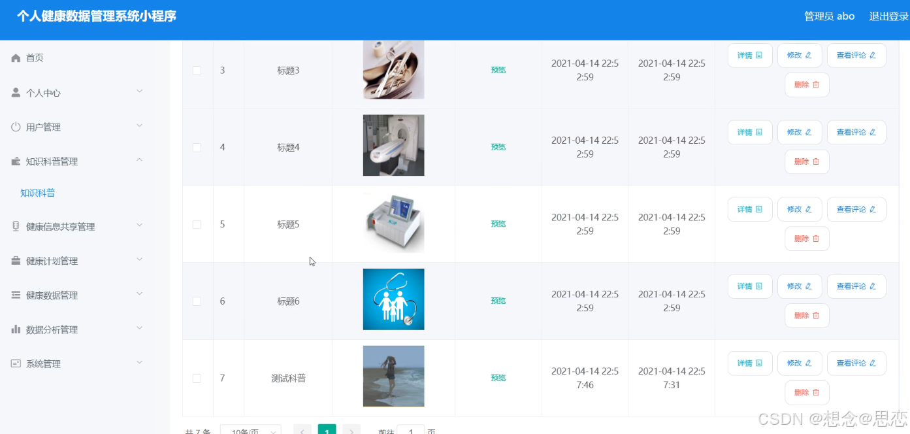Click 详情 button for 标题5
910x434 pixels.
[x=750, y=209]
